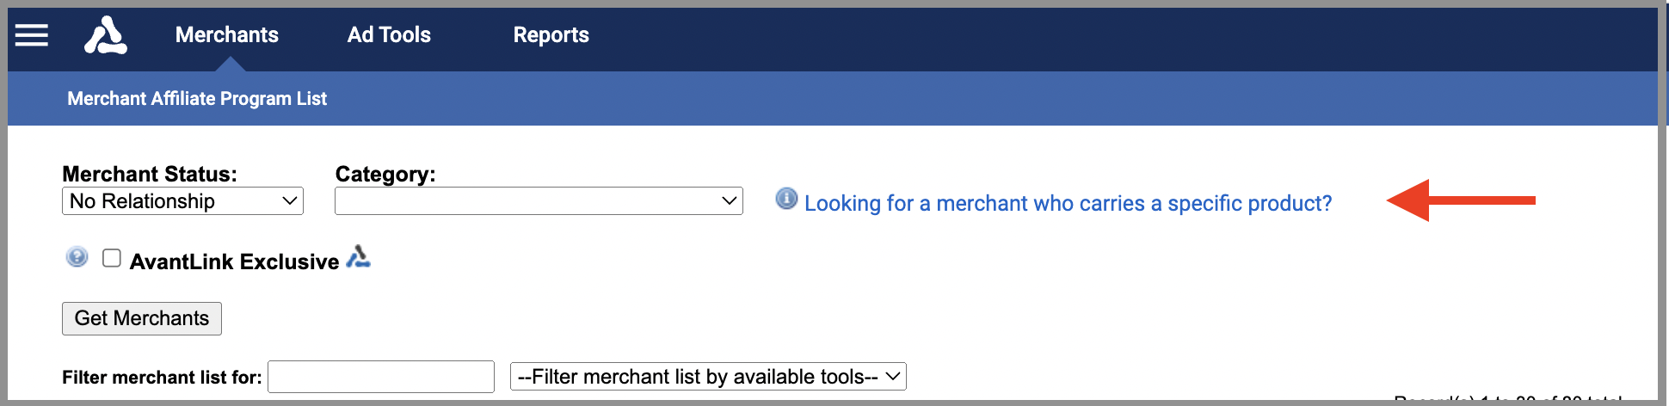Click the Category label
The width and height of the screenshot is (1669, 406).
(385, 174)
